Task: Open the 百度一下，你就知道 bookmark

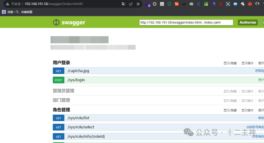Action: pos(20,12)
